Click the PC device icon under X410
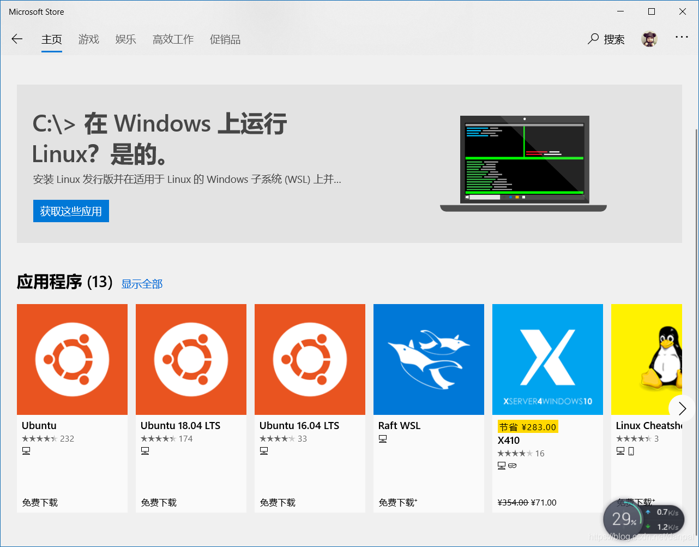The height and width of the screenshot is (547, 699). click(x=502, y=466)
